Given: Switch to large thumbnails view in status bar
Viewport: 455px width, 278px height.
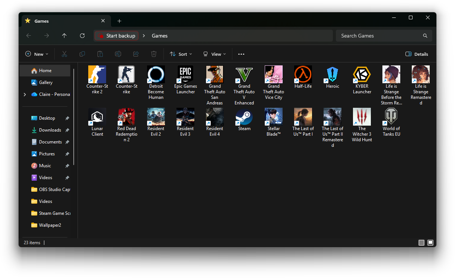Looking at the screenshot, I should click(x=430, y=243).
